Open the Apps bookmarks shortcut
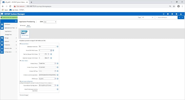 pyautogui.click(x=5, y=10)
